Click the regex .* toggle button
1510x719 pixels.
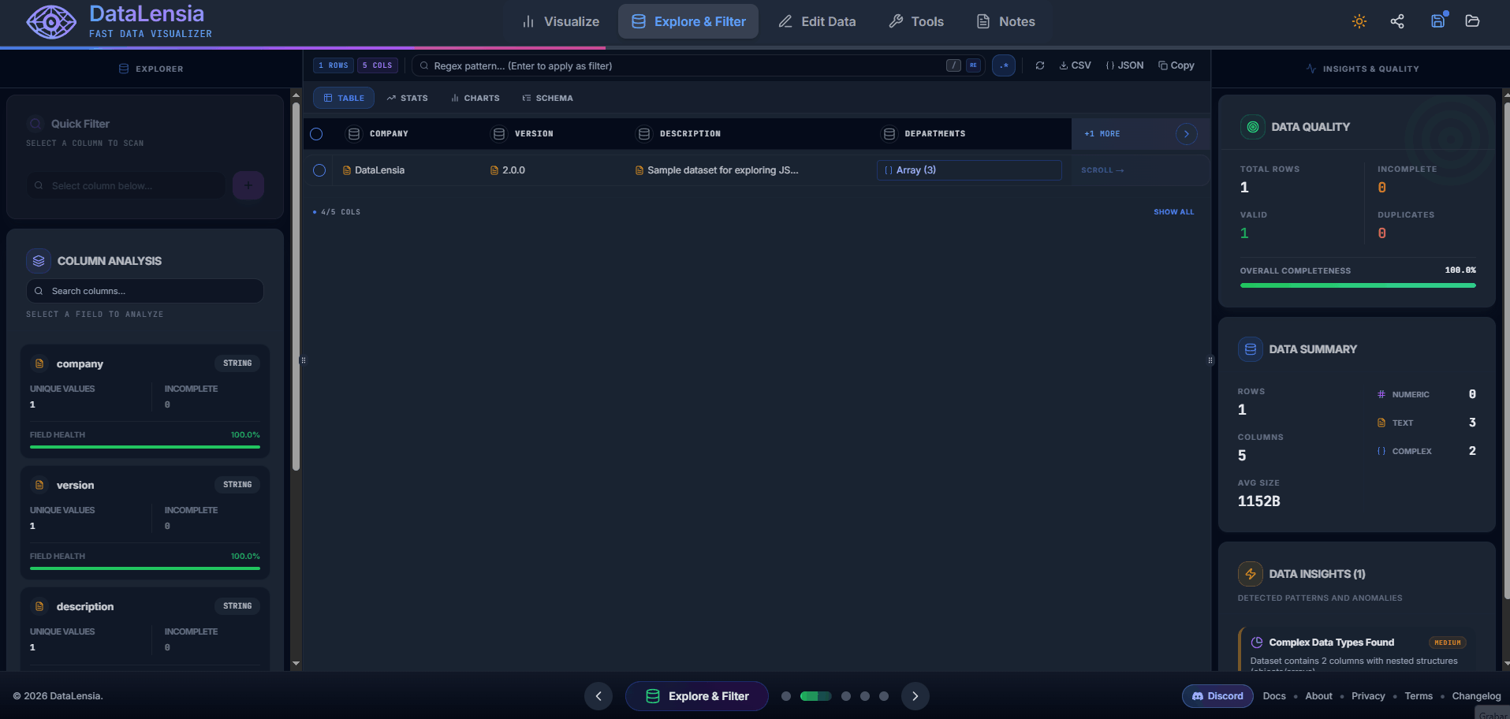pyautogui.click(x=1004, y=65)
